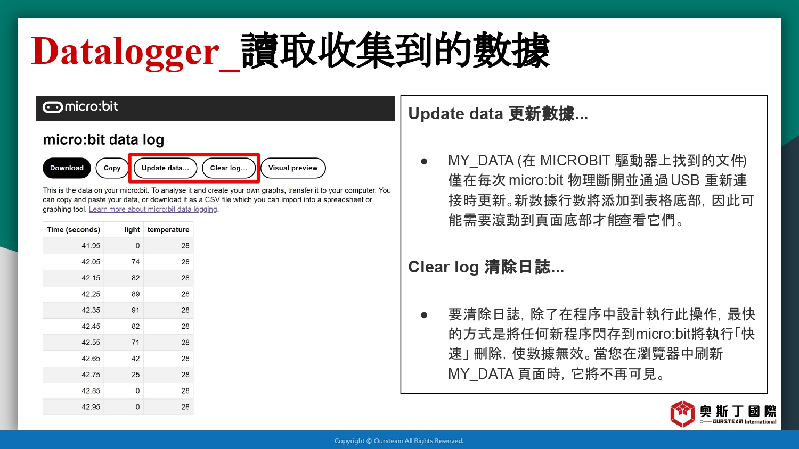Click the micro:bit logo in the header
Screen dimensions: 799x449
click(80, 107)
